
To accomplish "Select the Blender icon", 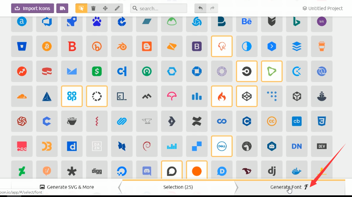I will (122, 47).
